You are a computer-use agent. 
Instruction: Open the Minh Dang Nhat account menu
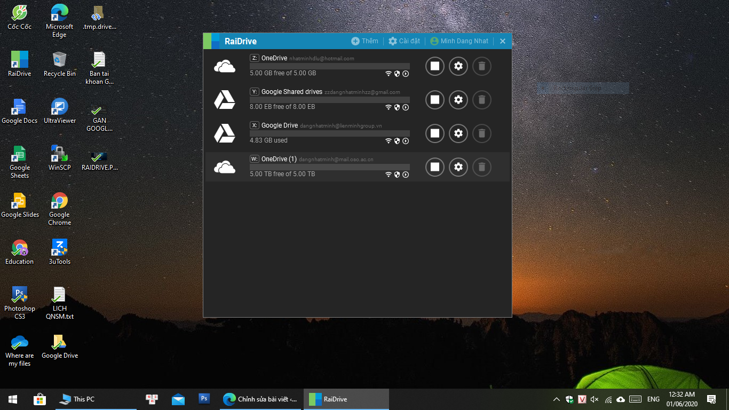tap(459, 41)
